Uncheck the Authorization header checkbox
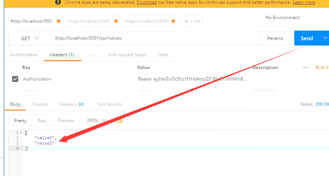The height and width of the screenshot is (176, 329). click(15, 79)
